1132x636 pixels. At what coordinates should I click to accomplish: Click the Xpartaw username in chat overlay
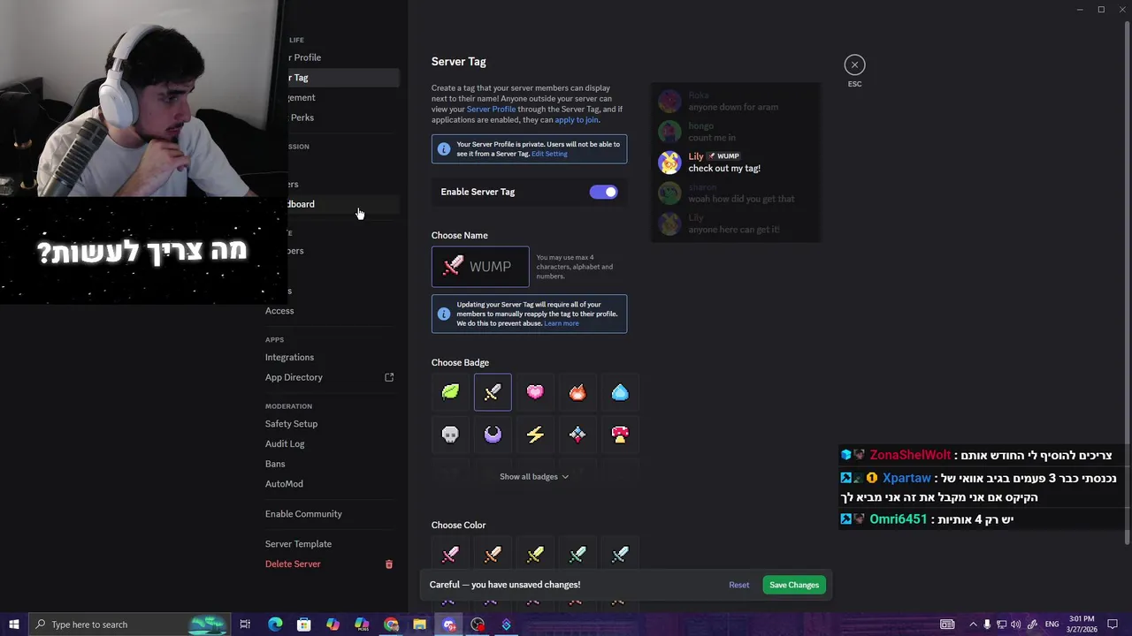[x=906, y=478]
